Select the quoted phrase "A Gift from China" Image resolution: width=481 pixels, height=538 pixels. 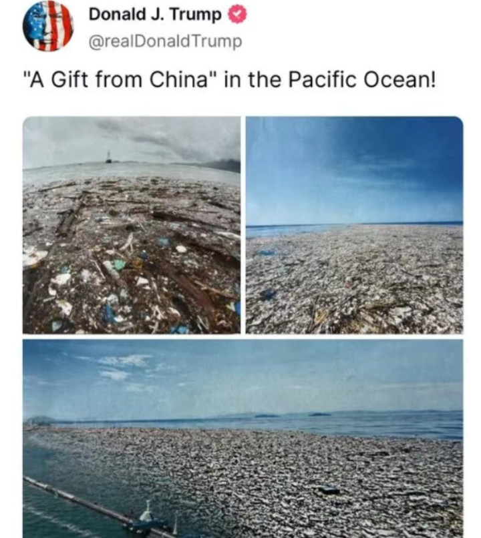118,79
